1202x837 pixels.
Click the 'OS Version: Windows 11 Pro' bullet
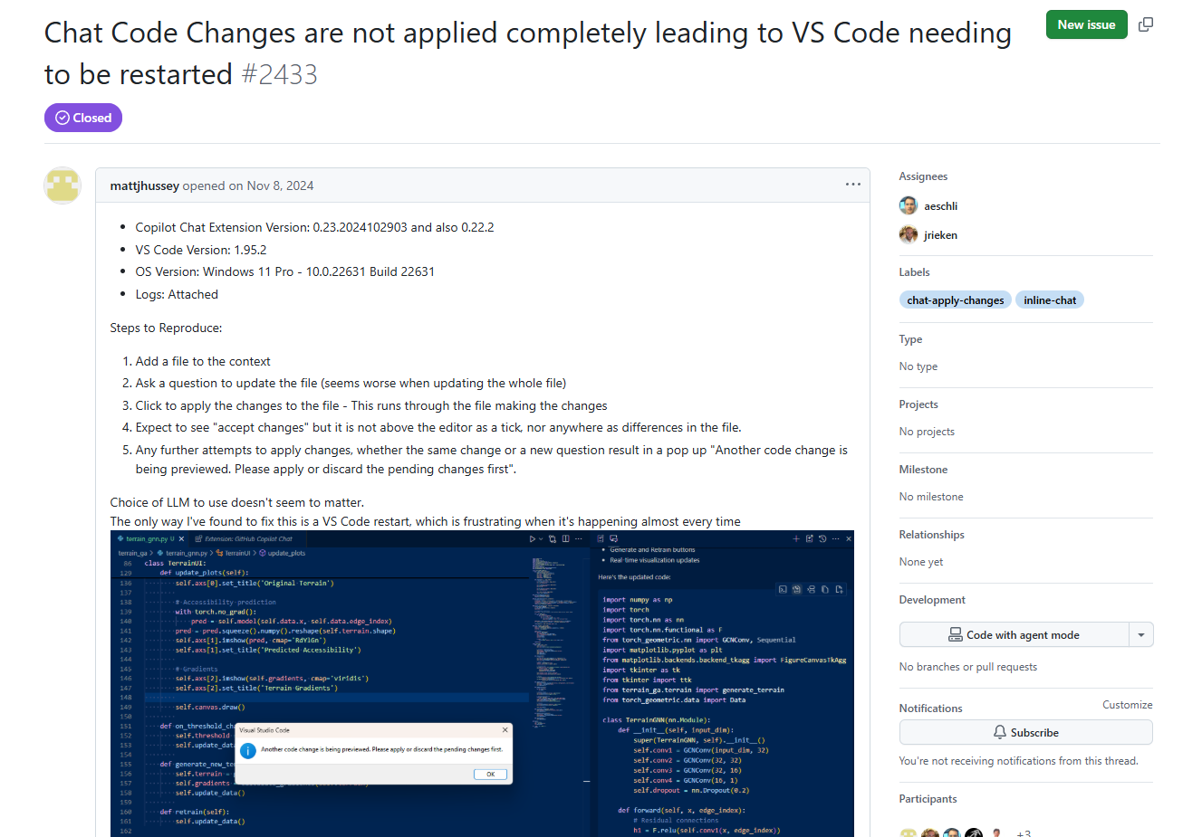(285, 271)
